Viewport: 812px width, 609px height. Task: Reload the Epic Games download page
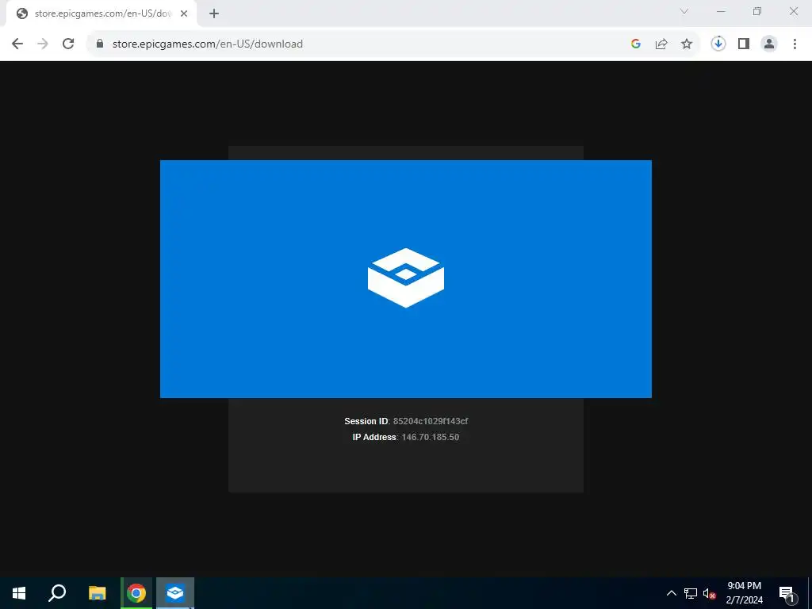pos(68,44)
